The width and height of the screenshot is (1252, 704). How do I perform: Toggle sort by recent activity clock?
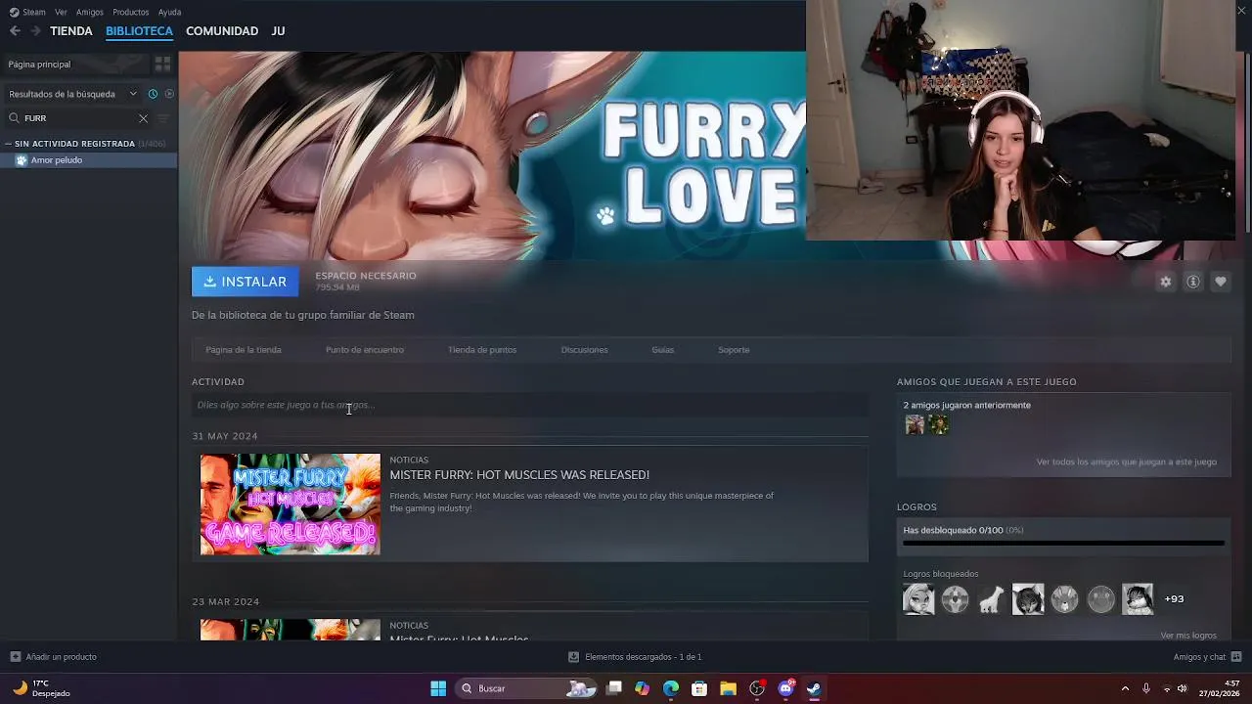(x=153, y=94)
